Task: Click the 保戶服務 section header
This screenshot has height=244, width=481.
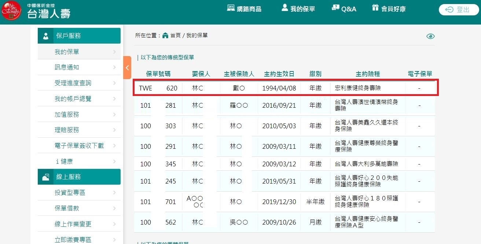Action: tap(79, 36)
